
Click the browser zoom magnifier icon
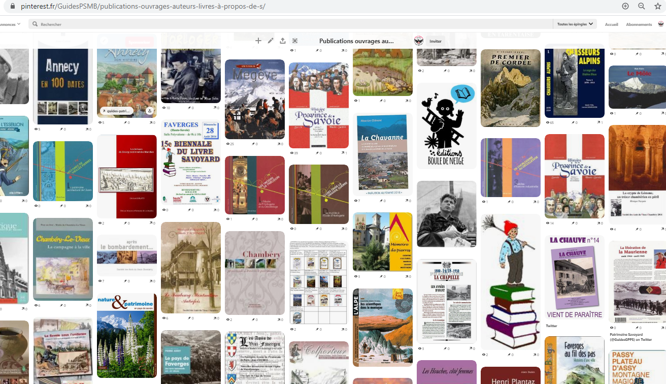pos(641,6)
